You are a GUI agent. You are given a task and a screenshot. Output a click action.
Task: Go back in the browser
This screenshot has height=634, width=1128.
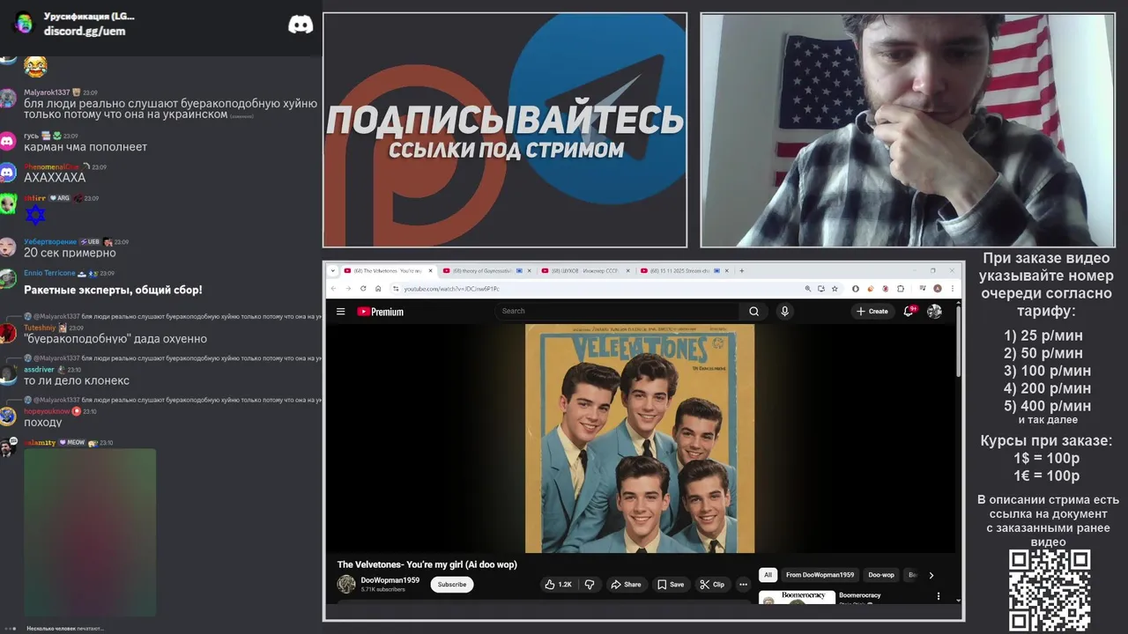coord(333,289)
